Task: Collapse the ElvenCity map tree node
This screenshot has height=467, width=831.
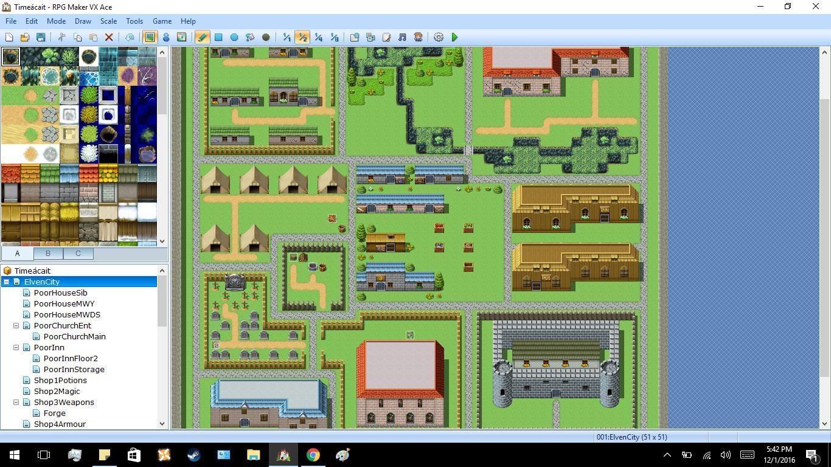Action: pyautogui.click(x=7, y=282)
